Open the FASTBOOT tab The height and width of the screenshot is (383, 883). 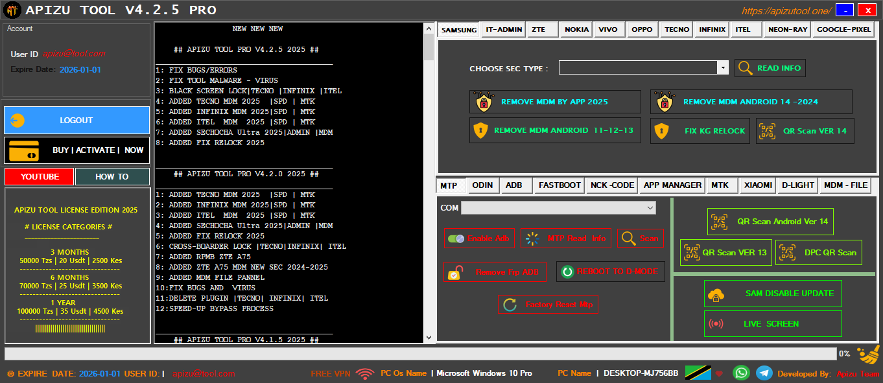pyautogui.click(x=559, y=185)
